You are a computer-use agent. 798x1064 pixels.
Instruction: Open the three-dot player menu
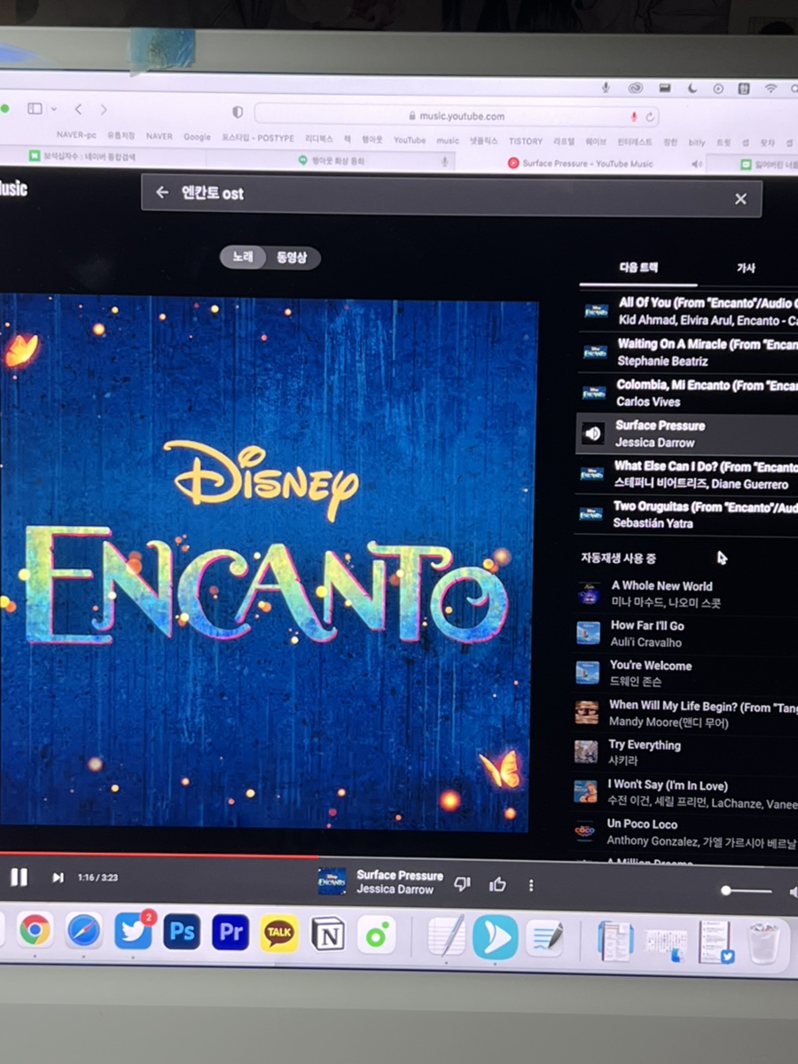click(x=531, y=885)
